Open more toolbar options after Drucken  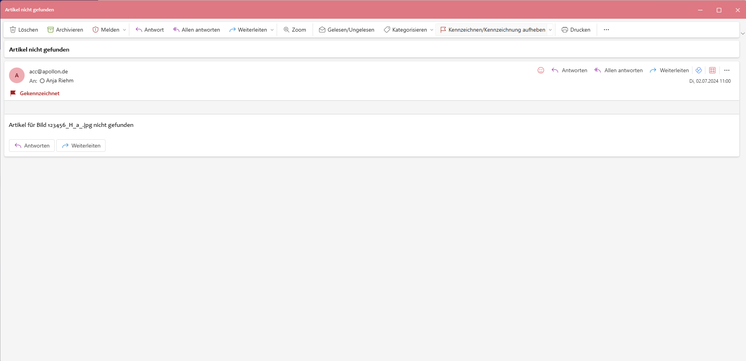coord(606,30)
